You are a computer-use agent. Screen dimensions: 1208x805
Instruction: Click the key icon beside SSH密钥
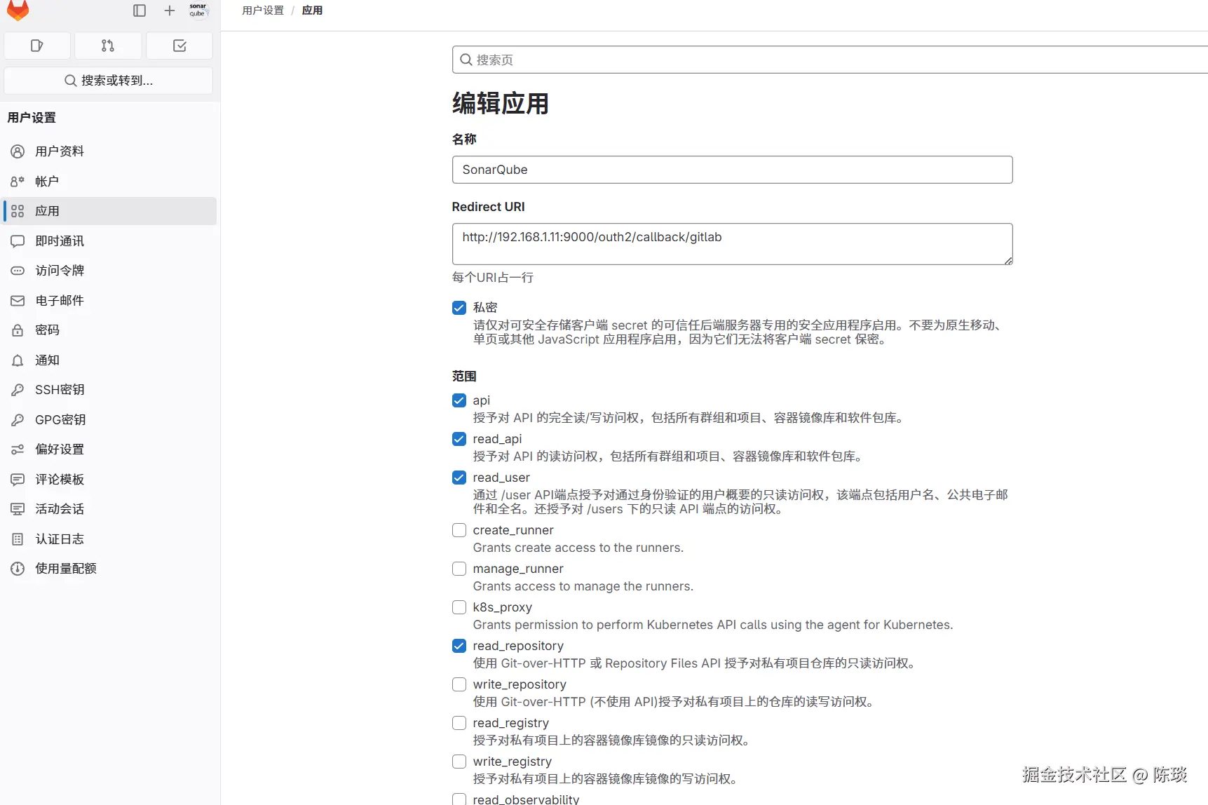click(18, 390)
